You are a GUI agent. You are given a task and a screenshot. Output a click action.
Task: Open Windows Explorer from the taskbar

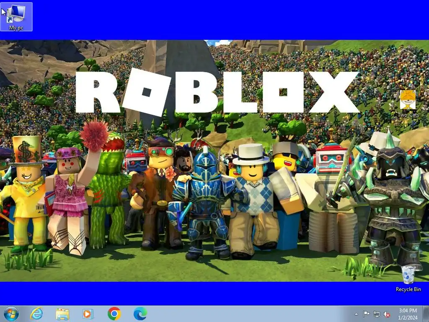click(62, 314)
